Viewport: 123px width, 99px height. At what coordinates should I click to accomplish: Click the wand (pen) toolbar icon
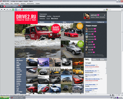[x=19, y=10]
